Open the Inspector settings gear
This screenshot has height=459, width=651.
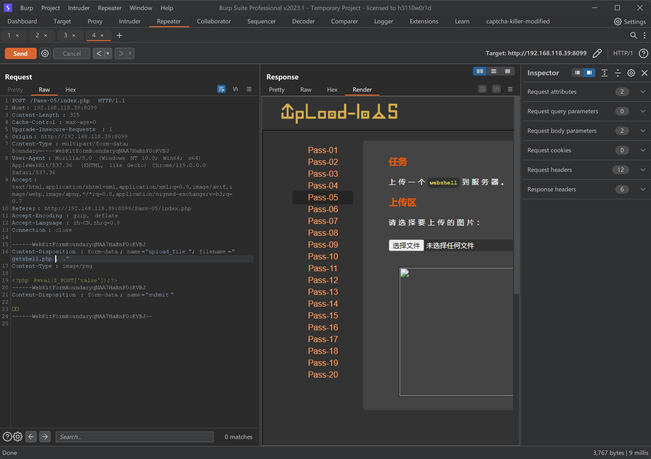(631, 73)
